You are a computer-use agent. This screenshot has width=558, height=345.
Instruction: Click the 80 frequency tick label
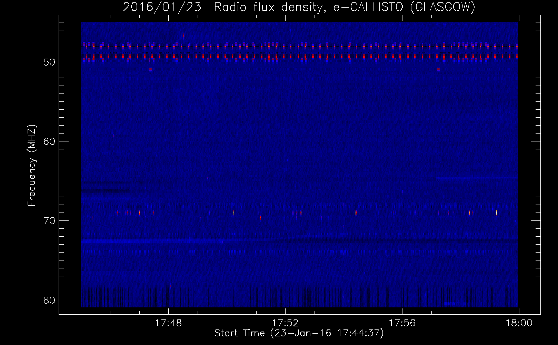pos(49,300)
